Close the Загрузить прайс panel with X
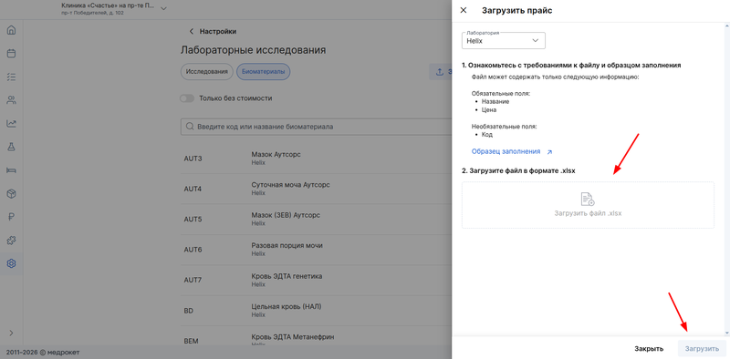Viewport: 730px width, 359px height. coord(464,10)
